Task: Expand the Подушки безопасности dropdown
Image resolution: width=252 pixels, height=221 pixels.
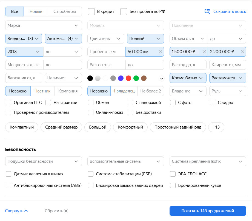Action: tap(43, 161)
